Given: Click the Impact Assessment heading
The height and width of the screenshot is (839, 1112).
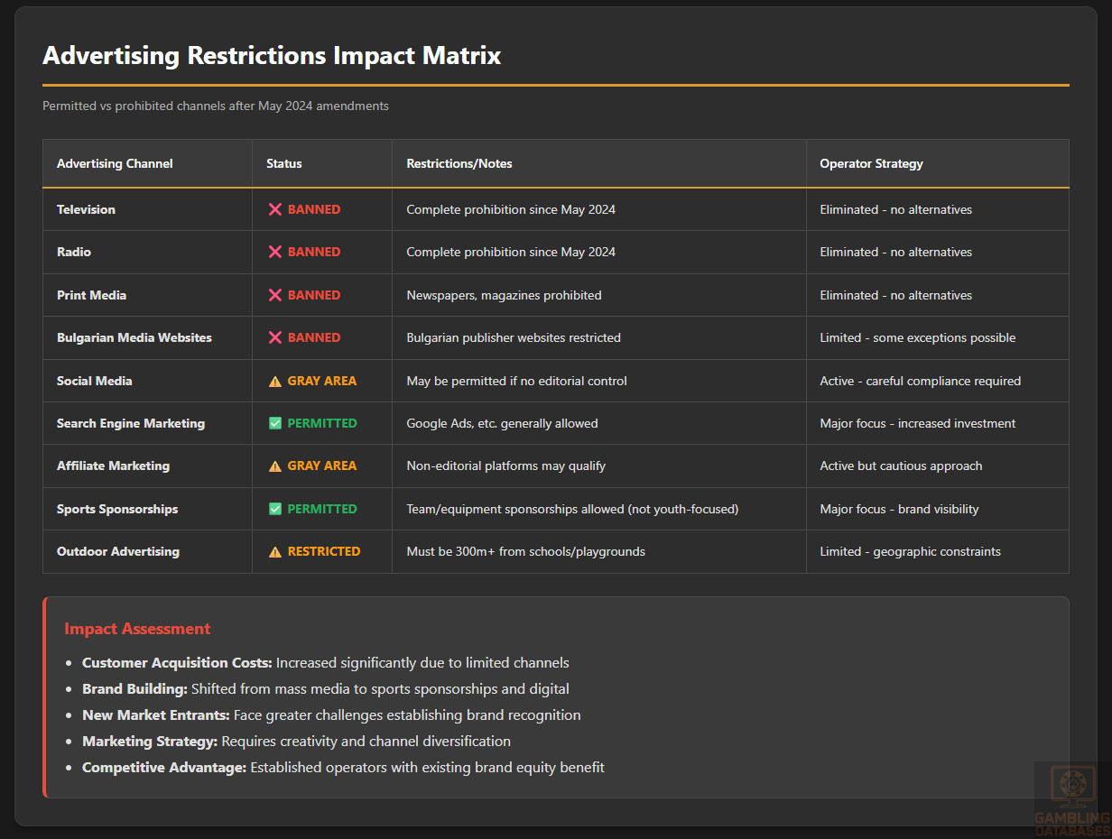Looking at the screenshot, I should tap(137, 629).
